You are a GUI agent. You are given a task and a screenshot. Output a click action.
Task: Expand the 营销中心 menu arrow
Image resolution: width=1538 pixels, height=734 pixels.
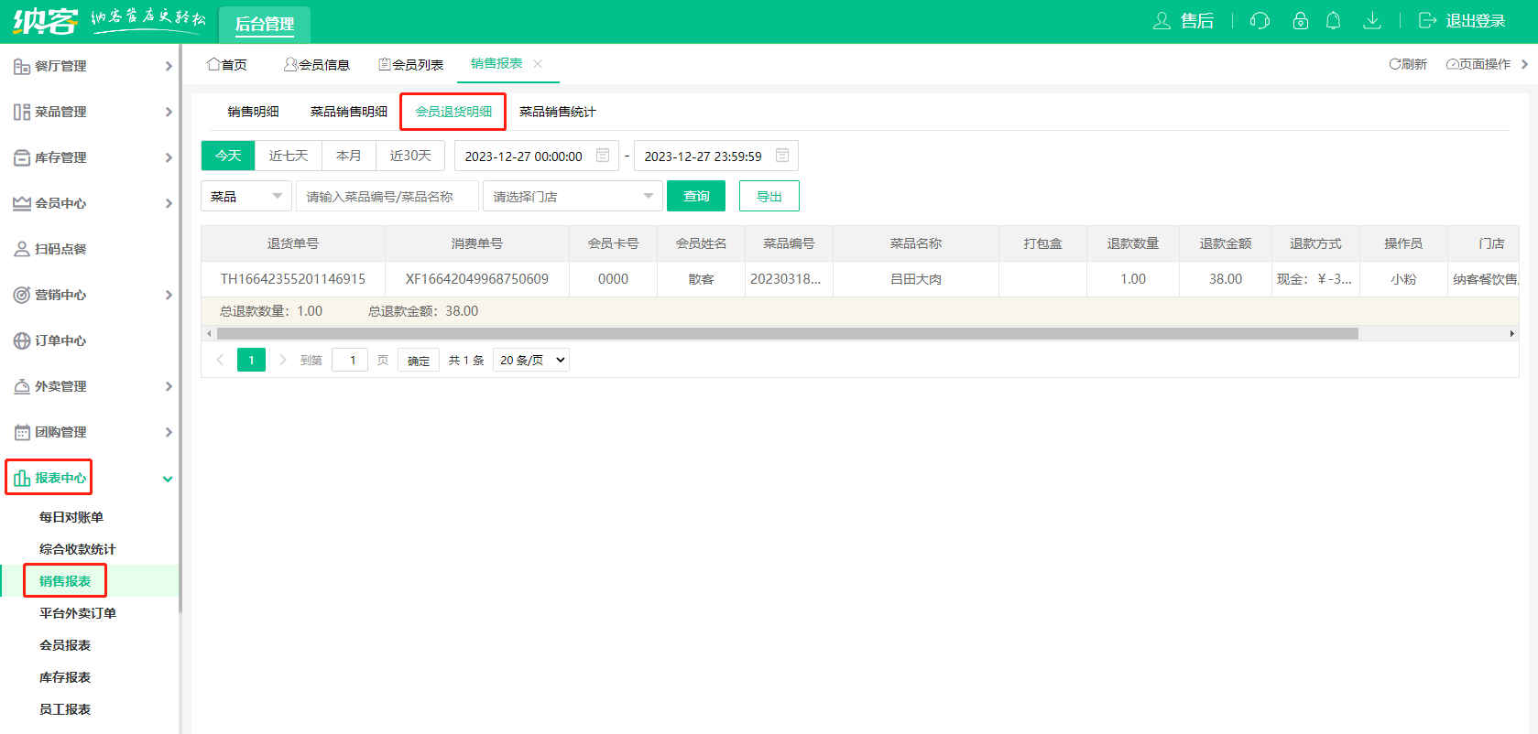tap(169, 295)
